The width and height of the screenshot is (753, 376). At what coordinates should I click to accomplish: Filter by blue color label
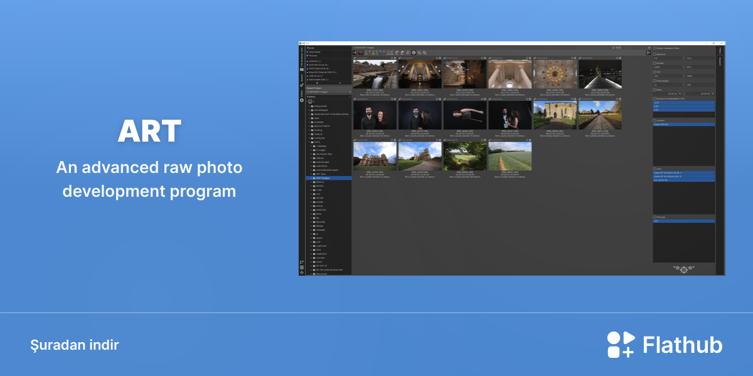380,54
